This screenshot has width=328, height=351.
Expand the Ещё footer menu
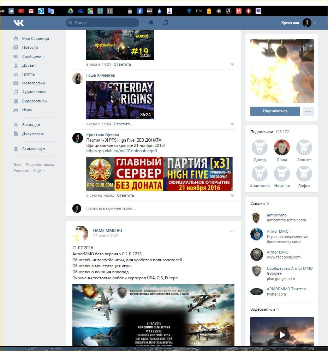(39, 171)
